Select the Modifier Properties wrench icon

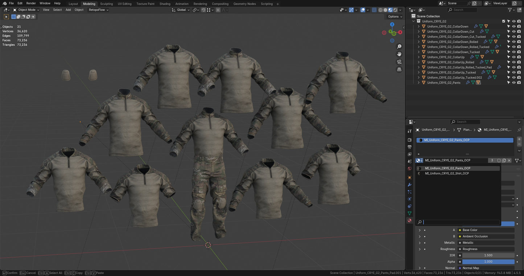pyautogui.click(x=409, y=184)
